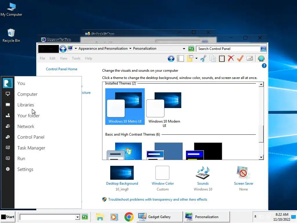Toggle the navigation pane layout icon
The height and width of the screenshot is (223, 297).
tap(180, 58)
